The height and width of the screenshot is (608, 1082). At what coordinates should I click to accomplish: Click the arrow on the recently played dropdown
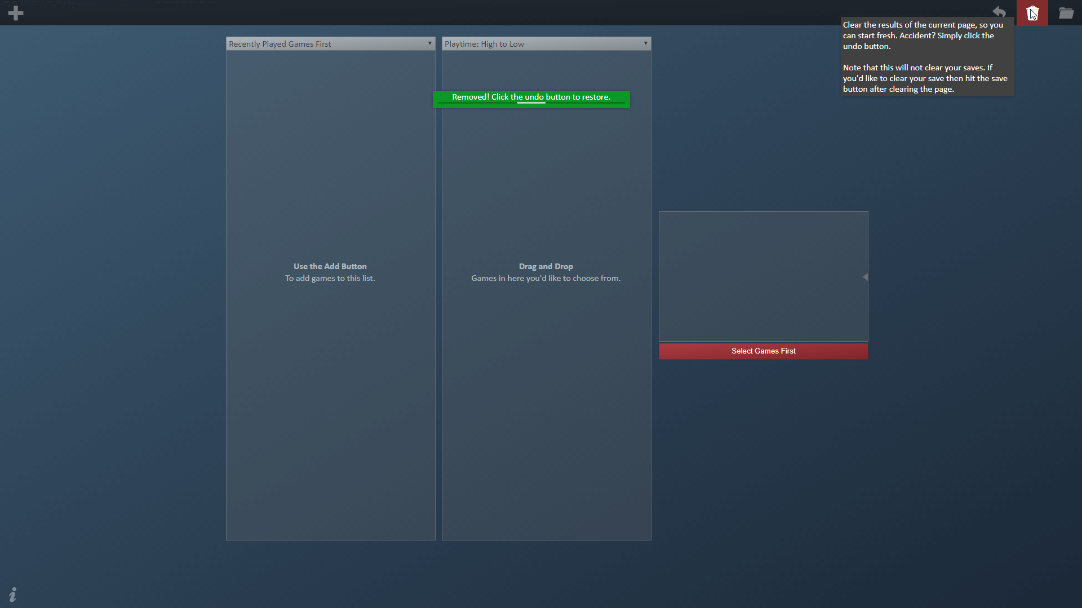tap(430, 43)
